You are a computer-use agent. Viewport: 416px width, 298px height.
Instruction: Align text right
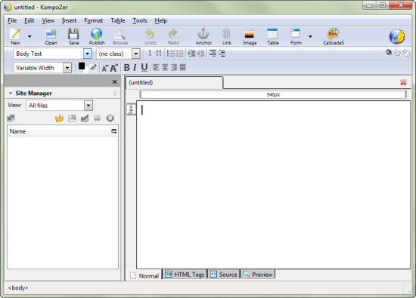pyautogui.click(x=174, y=67)
